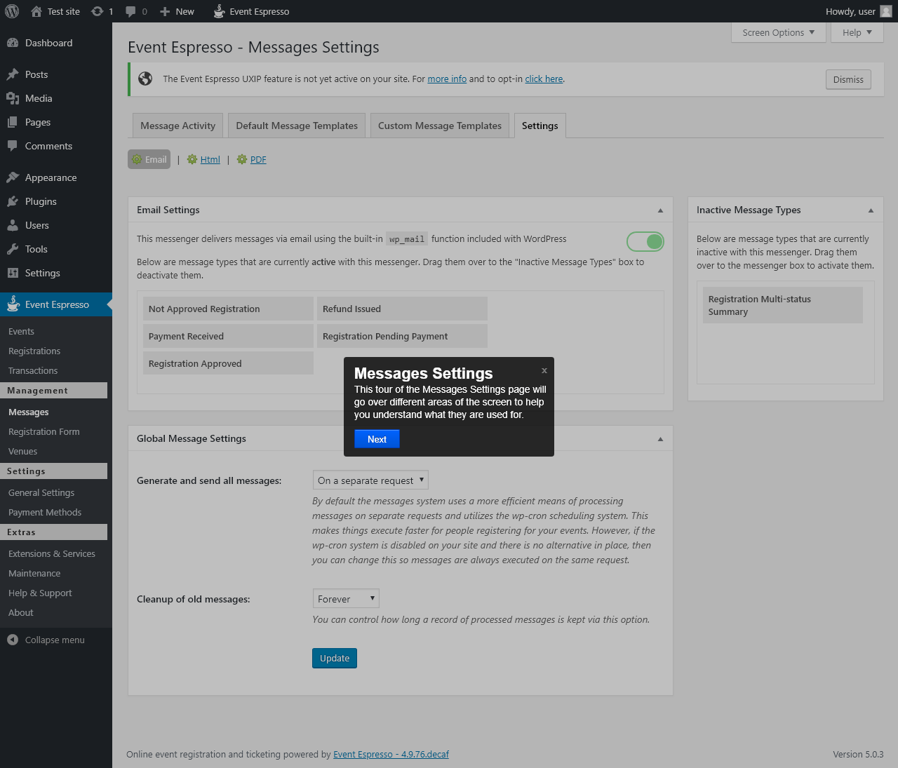Collapse the Inactive Message Types box

871,210
